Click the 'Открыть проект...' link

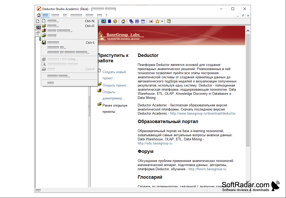(116, 85)
